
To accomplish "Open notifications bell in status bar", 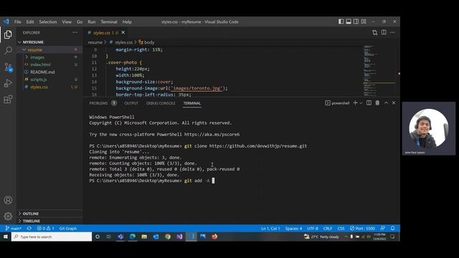I will coord(393,229).
